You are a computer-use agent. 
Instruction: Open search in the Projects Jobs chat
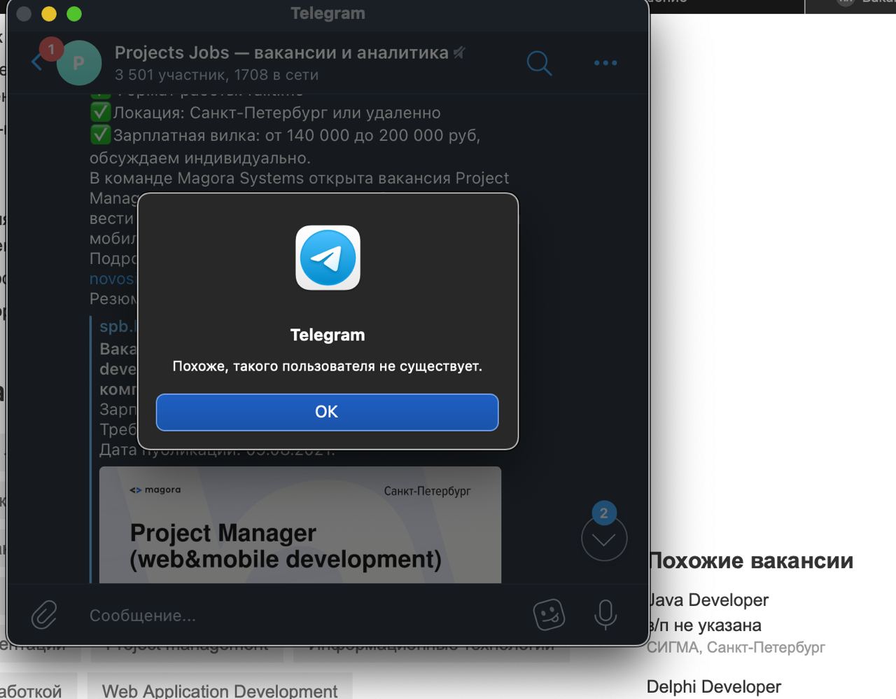tap(539, 63)
